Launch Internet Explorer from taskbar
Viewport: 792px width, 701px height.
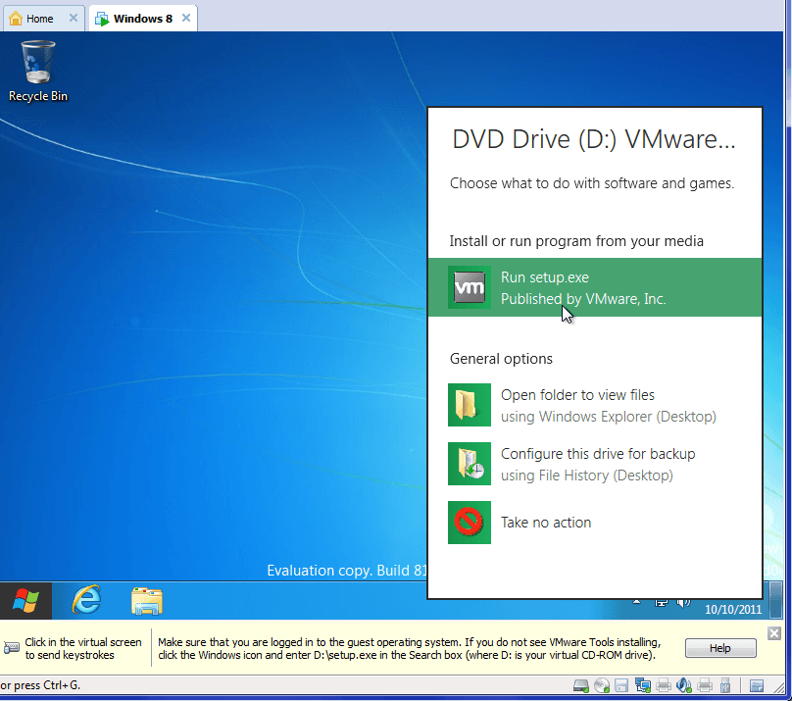(86, 600)
